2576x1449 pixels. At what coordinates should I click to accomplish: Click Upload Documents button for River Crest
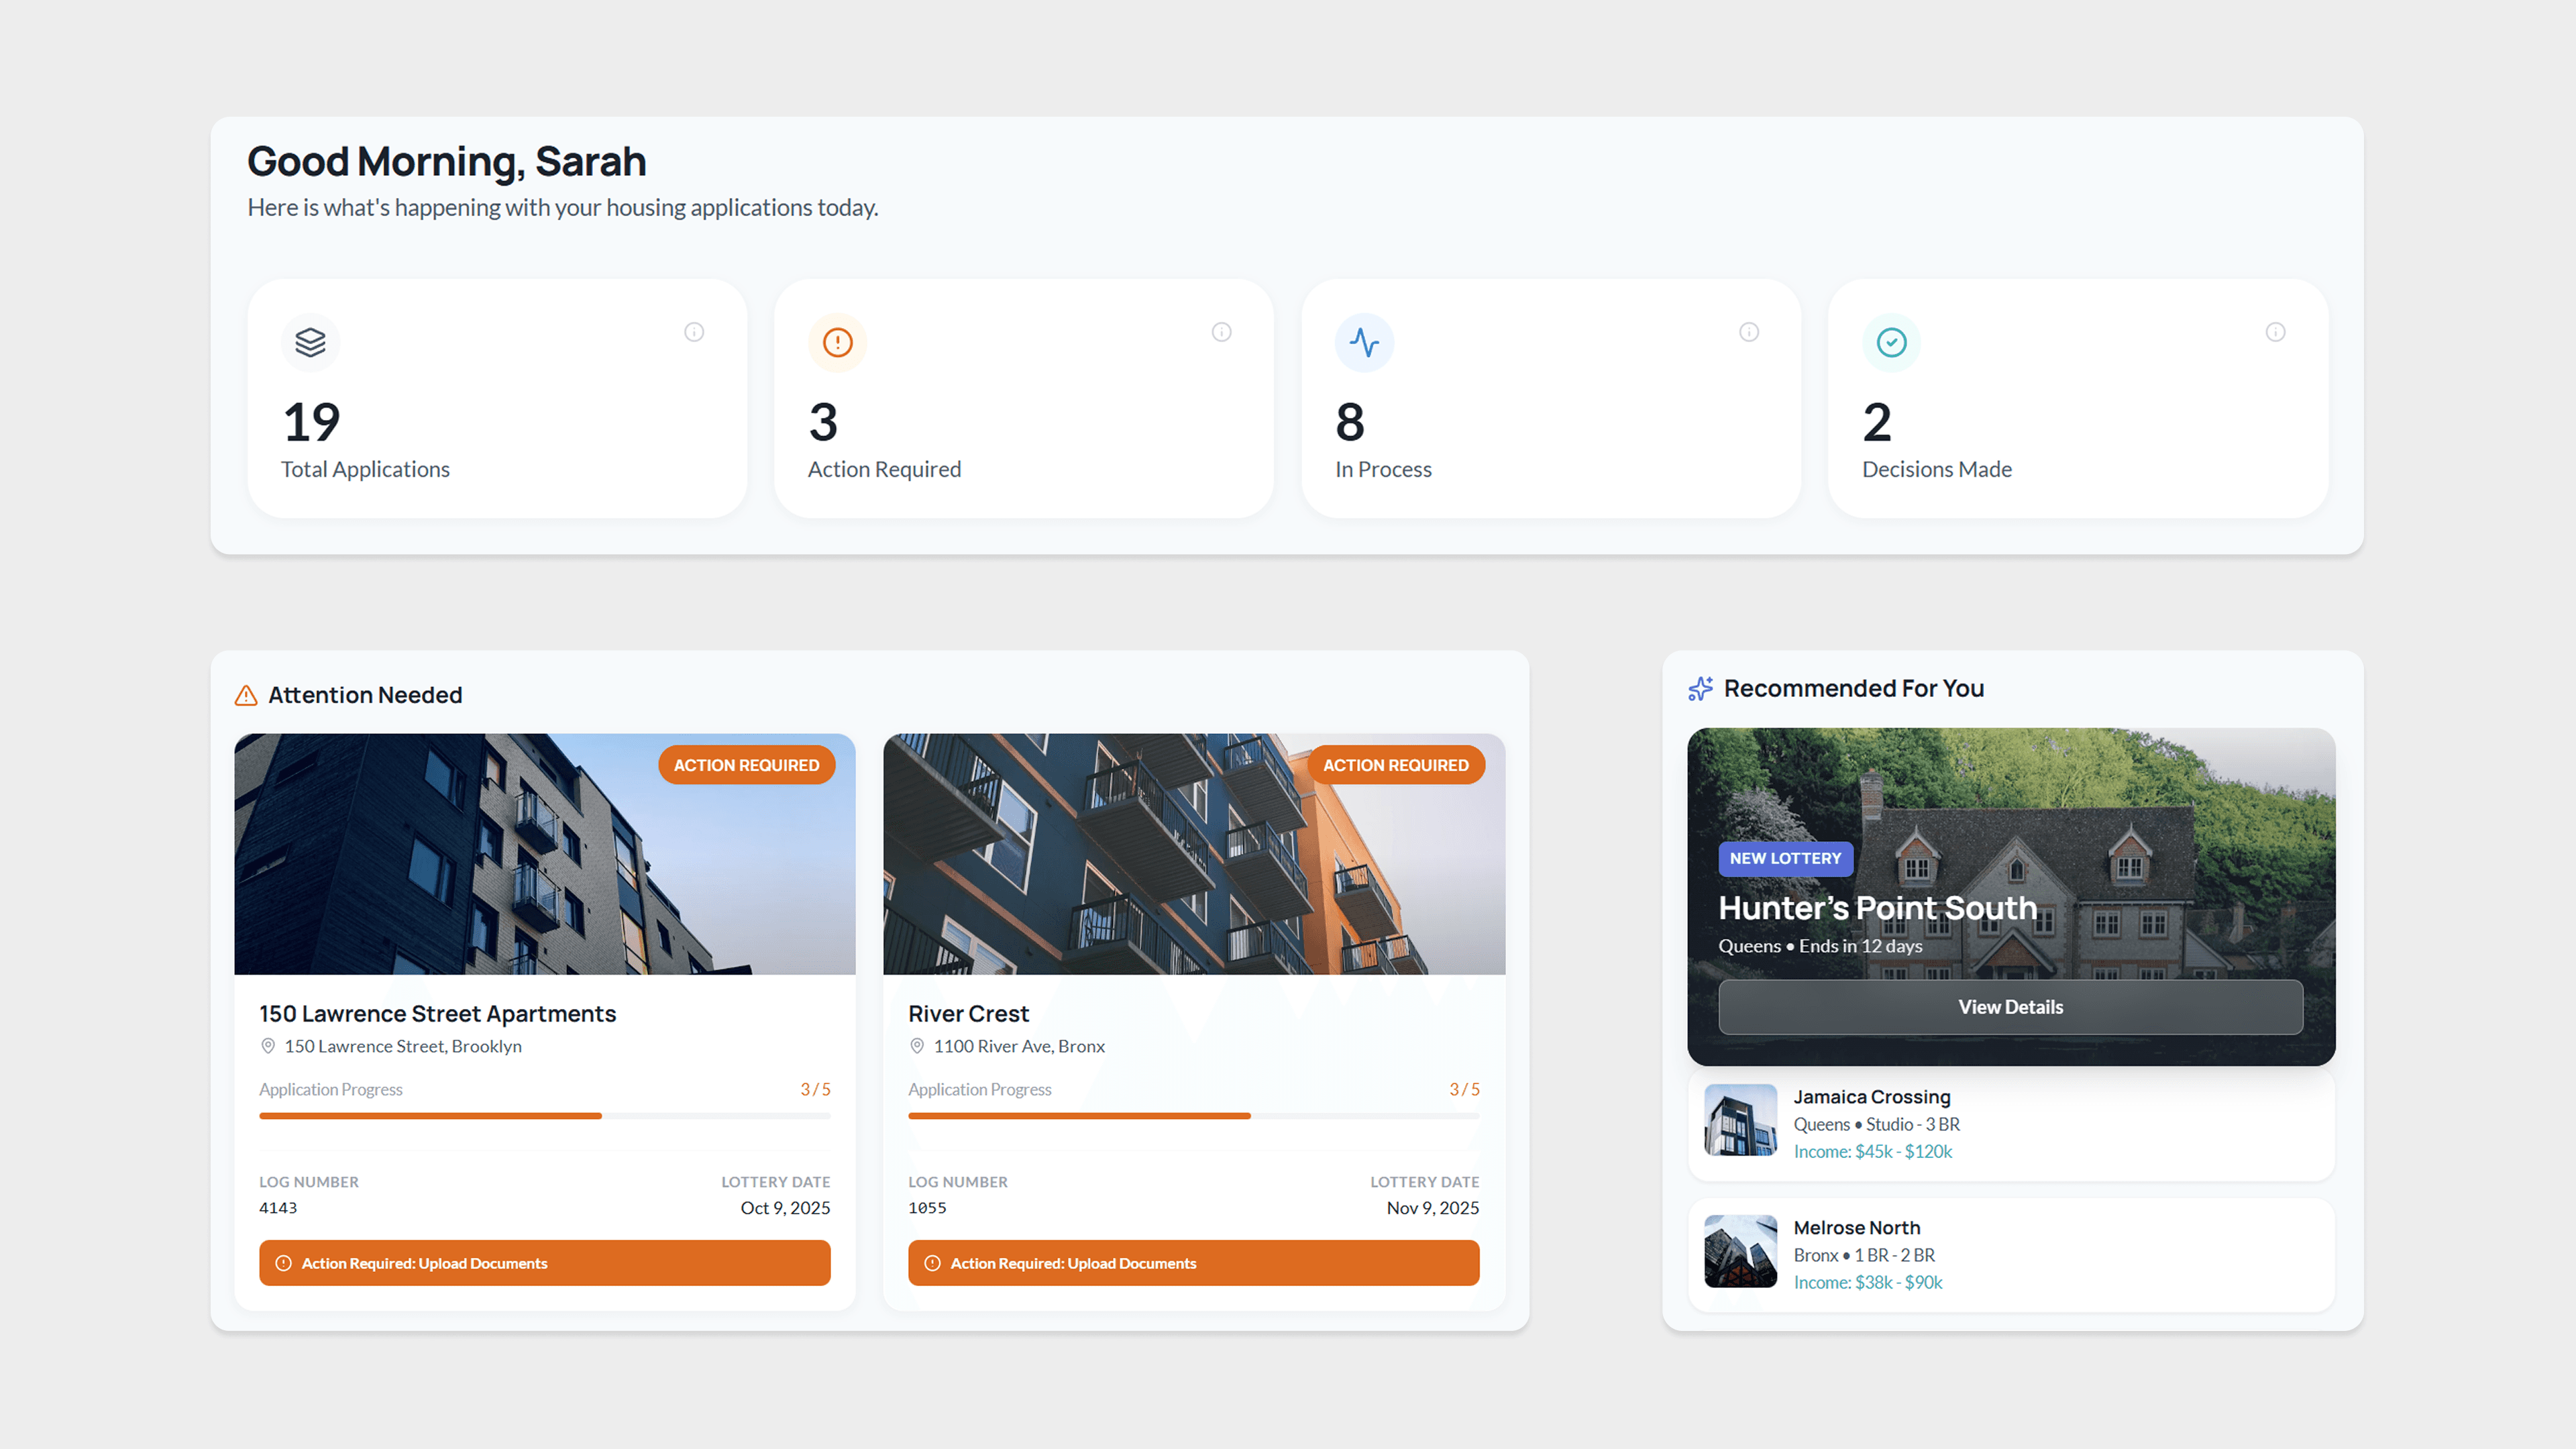tap(1193, 1263)
